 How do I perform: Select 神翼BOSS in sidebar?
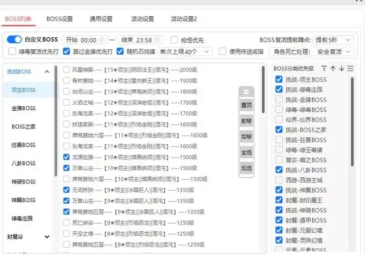[23, 200]
